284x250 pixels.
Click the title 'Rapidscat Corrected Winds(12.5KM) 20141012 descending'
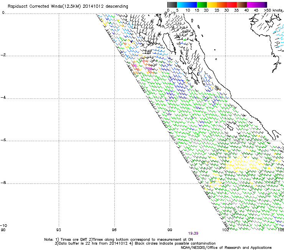(x=68, y=7)
